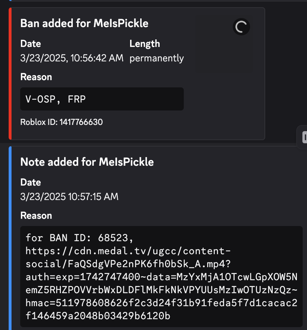Image resolution: width=307 pixels, height=330 pixels.
Task: Click the red accent bar of ban embed
Action: (x=10, y=74)
